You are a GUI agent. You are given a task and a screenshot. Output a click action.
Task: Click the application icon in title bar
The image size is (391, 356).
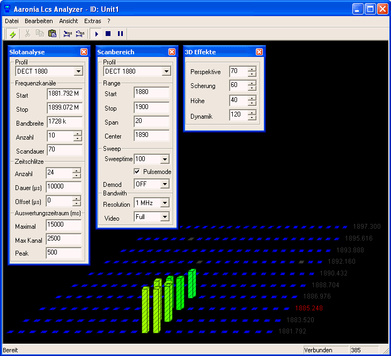[7, 9]
